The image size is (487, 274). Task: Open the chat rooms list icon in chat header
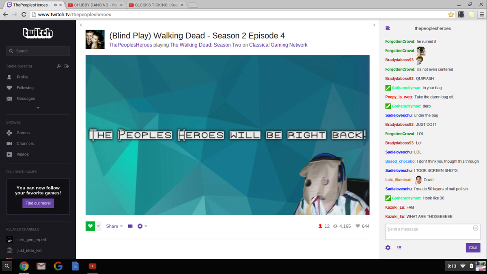click(x=388, y=28)
